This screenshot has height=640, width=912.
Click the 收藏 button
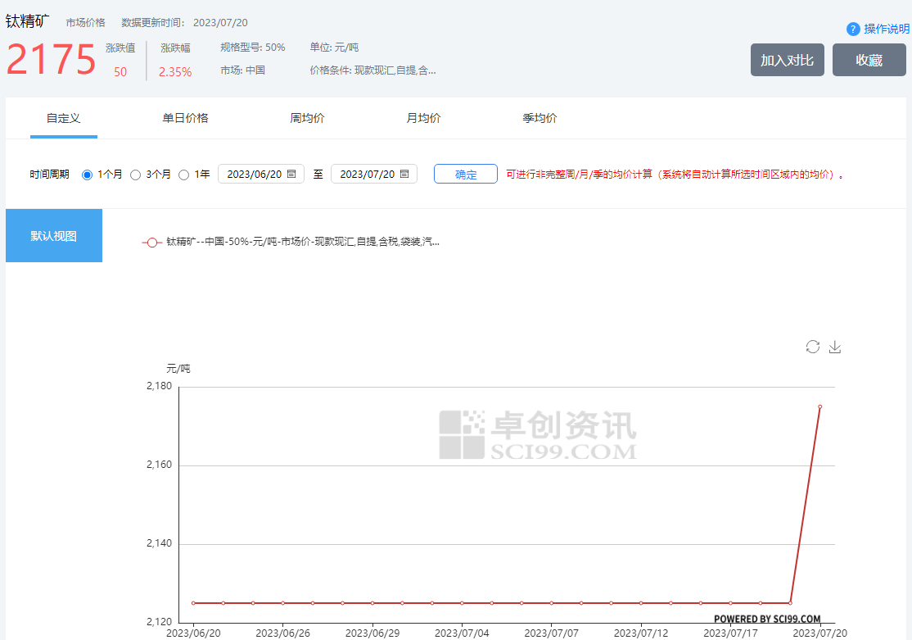coord(869,60)
